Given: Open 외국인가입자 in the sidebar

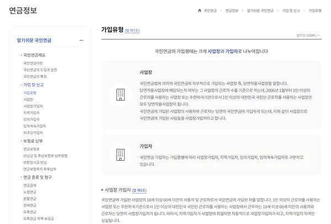Looking at the screenshot, I should pos(33,133).
